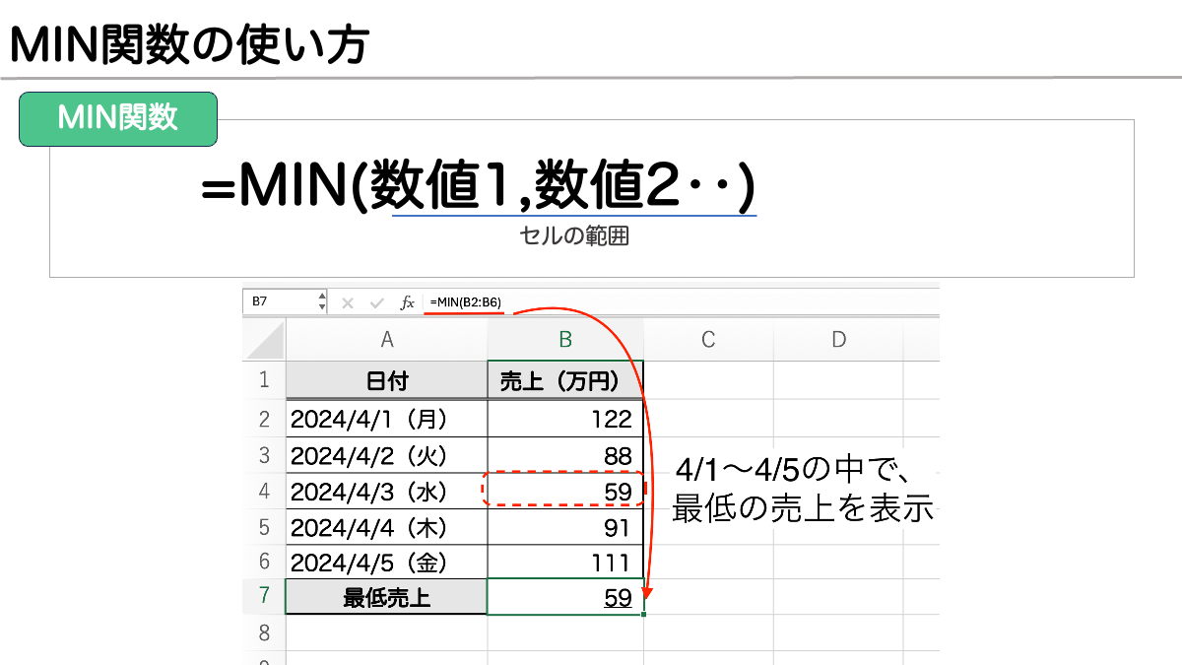The width and height of the screenshot is (1182, 665).
Task: Click the underlined result 59 in cell B7
Action: (x=620, y=596)
